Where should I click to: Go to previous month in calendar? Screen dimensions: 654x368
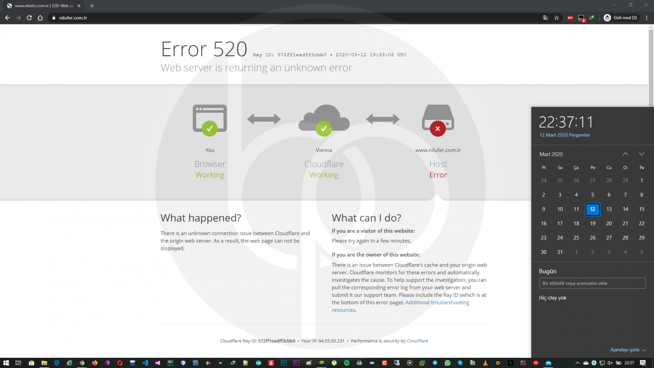tap(625, 154)
